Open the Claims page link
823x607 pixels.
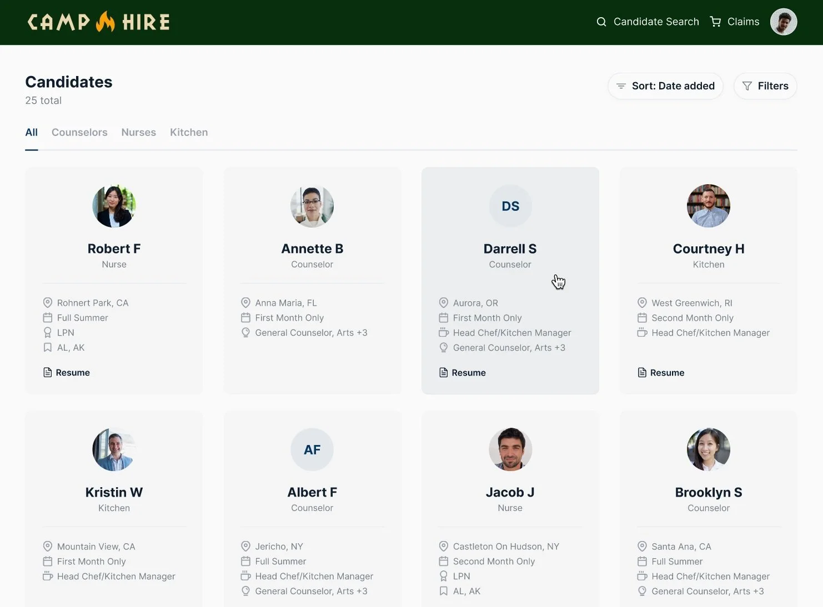tap(743, 22)
